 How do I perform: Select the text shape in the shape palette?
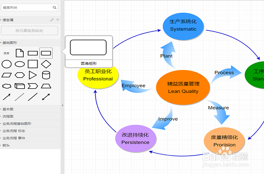pos(7,53)
